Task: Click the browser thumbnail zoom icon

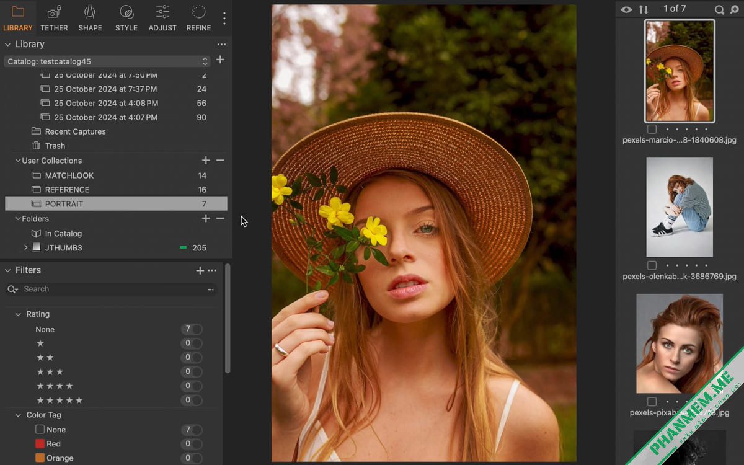Action: 735,10
